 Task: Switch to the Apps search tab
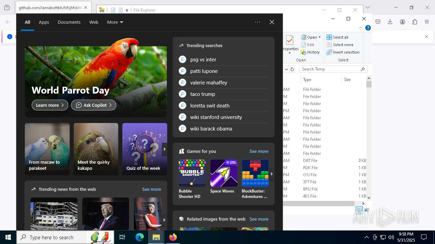coord(44,22)
